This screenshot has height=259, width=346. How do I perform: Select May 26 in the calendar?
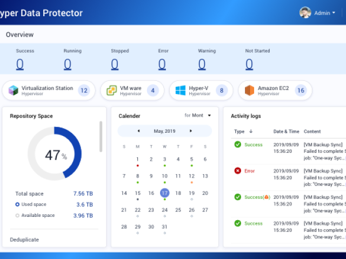pyautogui.click(x=191, y=210)
